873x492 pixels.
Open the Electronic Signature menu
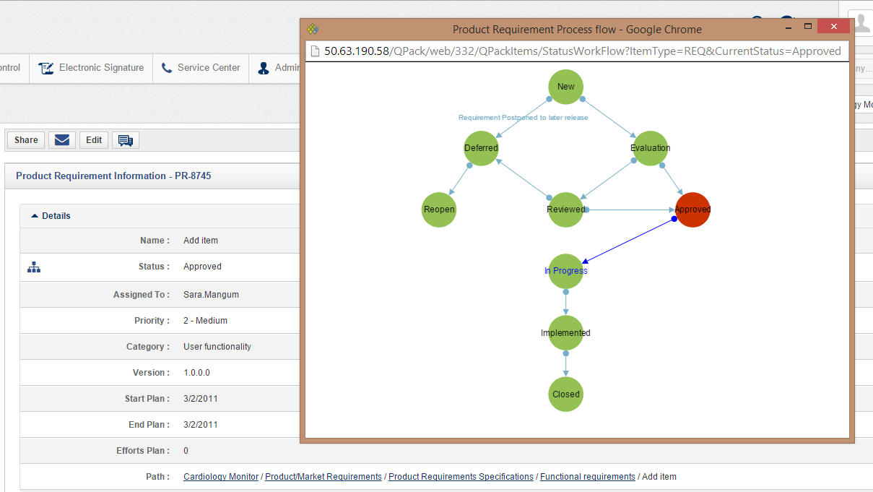pos(91,68)
